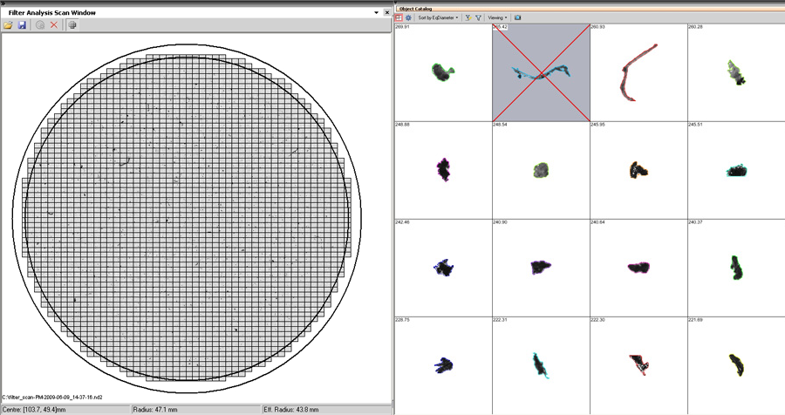Toggle the yellow filter icon with funnel

click(x=468, y=17)
